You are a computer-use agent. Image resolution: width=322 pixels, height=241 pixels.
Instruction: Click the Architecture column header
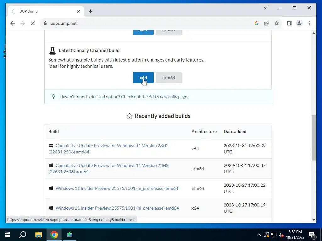click(204, 131)
